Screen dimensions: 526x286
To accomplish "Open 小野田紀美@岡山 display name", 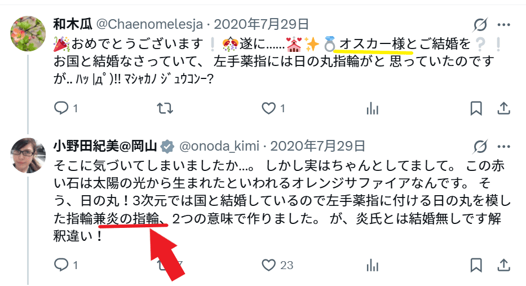I will click(105, 146).
